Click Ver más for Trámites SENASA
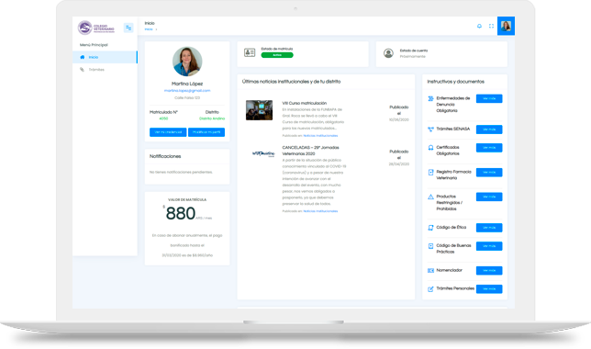The image size is (591, 349). click(x=489, y=129)
